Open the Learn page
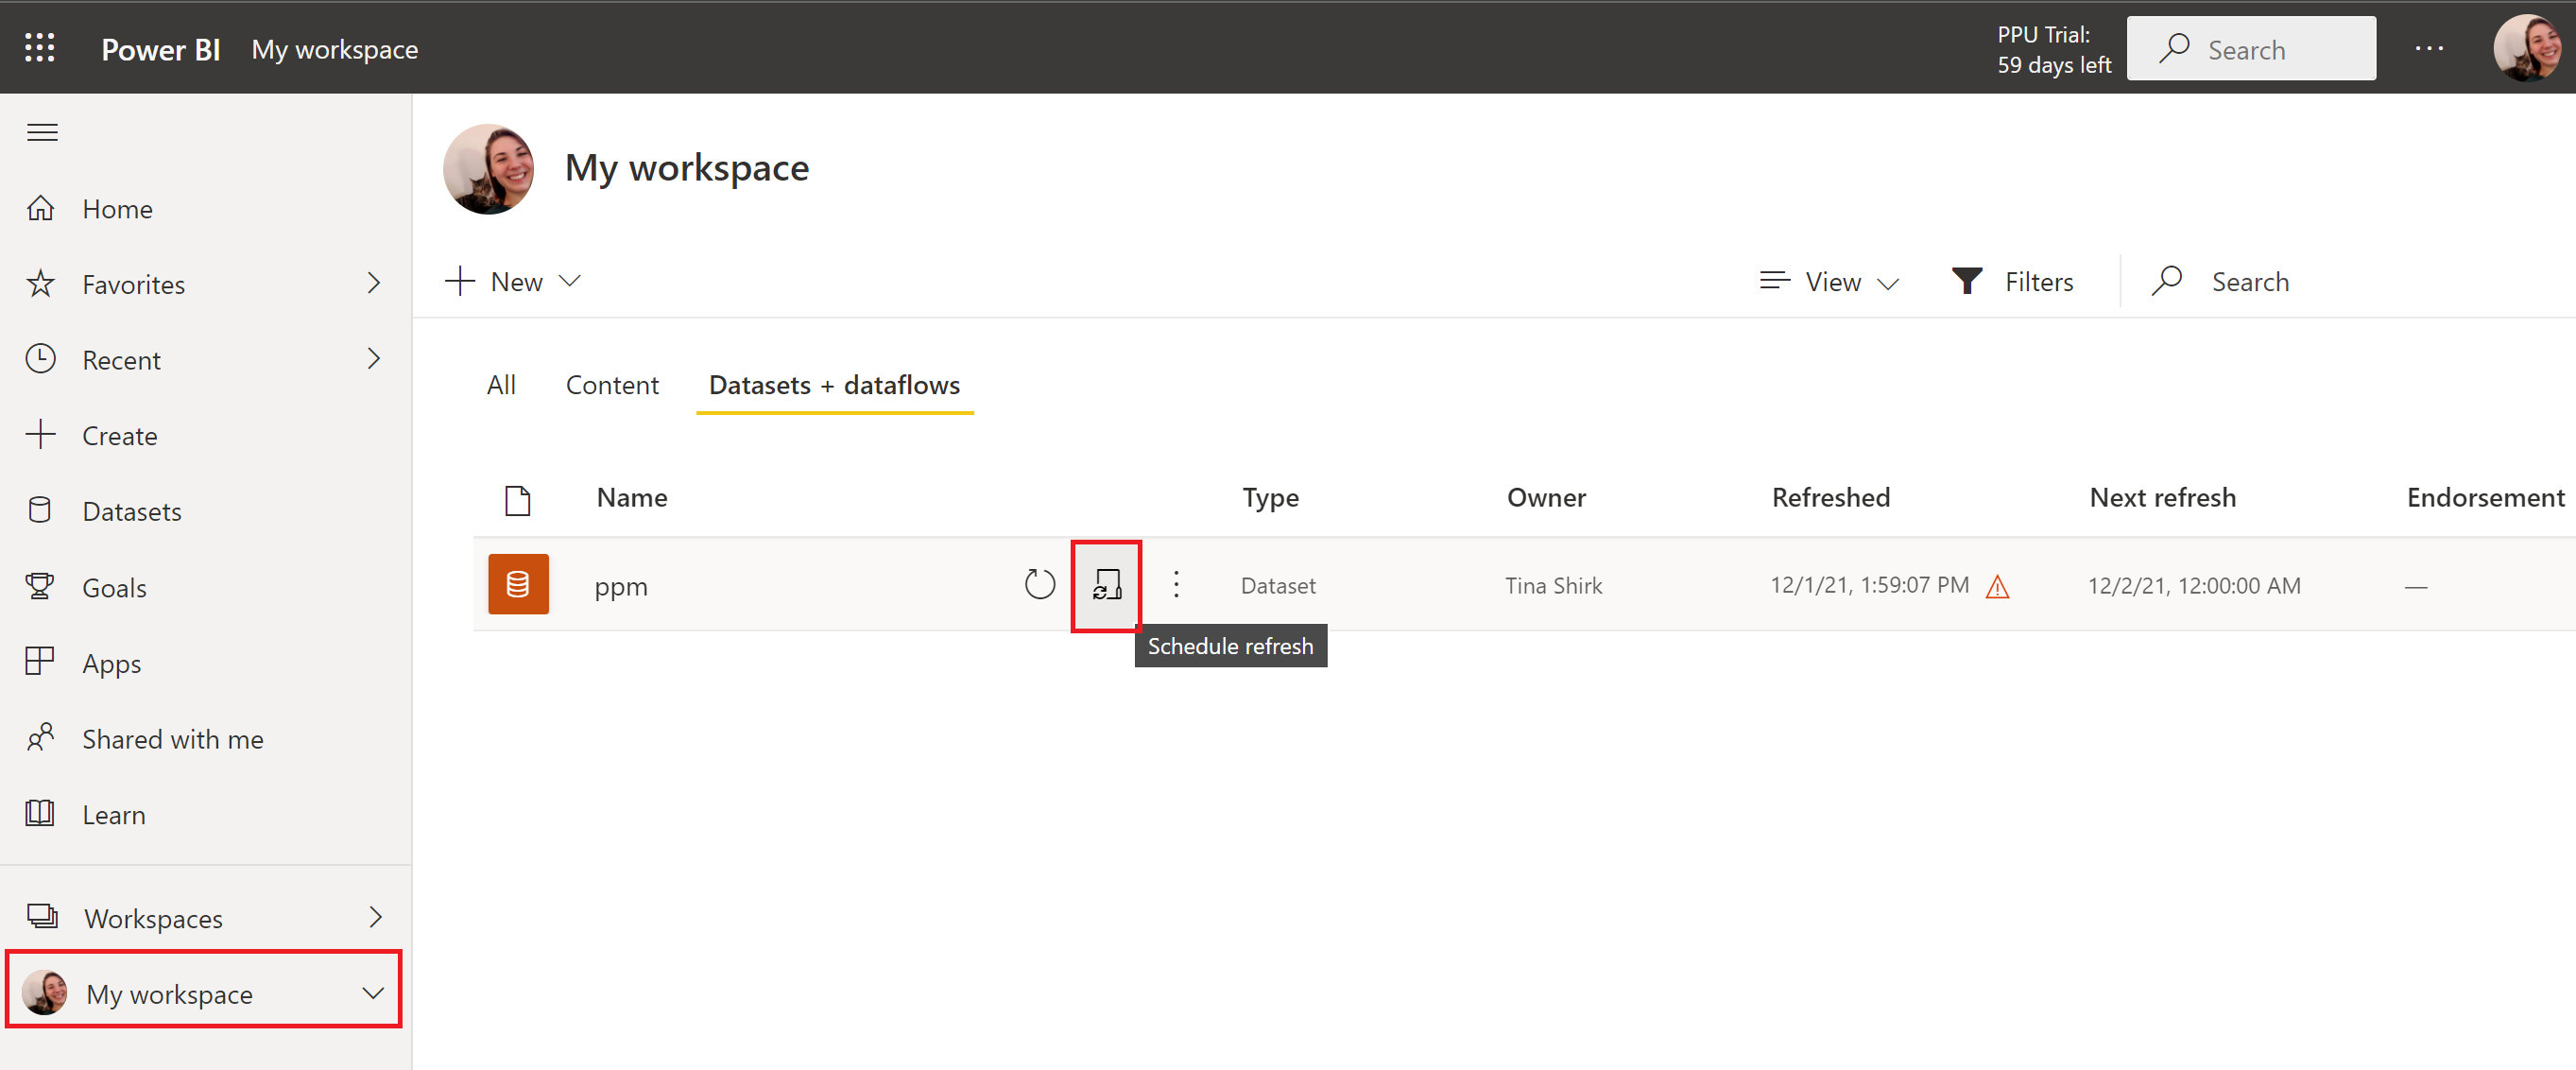This screenshot has height=1070, width=2576. point(114,814)
